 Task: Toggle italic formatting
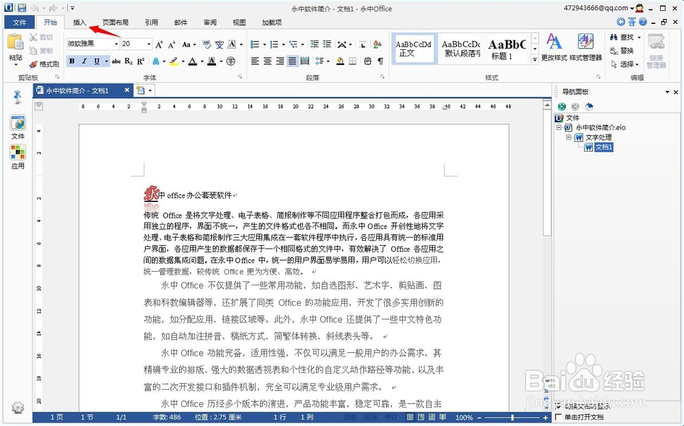pos(84,61)
